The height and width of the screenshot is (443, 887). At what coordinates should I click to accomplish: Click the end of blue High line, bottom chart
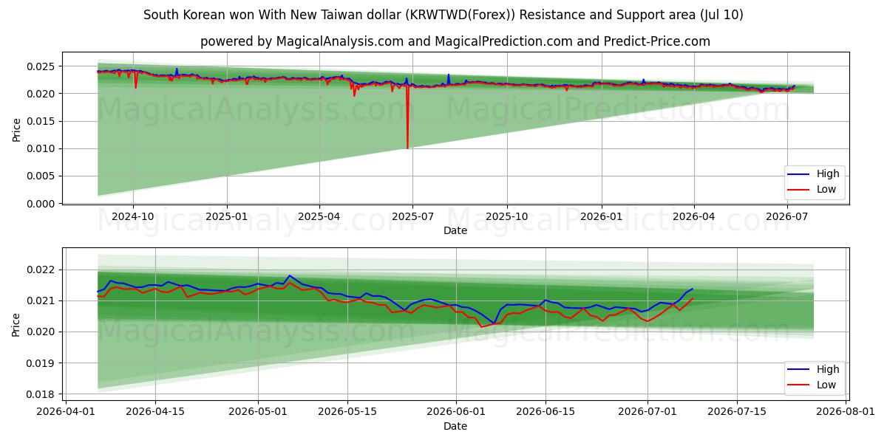tap(692, 289)
